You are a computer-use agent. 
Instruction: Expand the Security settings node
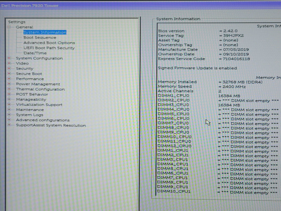9,69
